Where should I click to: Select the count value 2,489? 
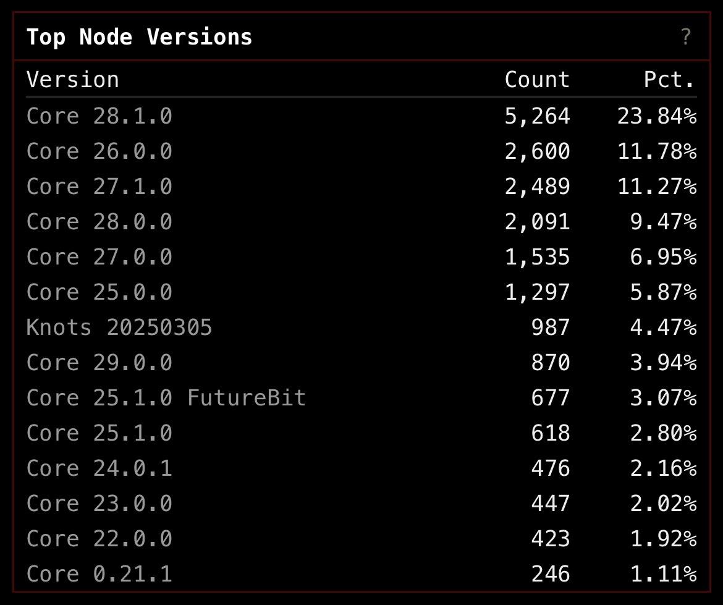tap(537, 186)
